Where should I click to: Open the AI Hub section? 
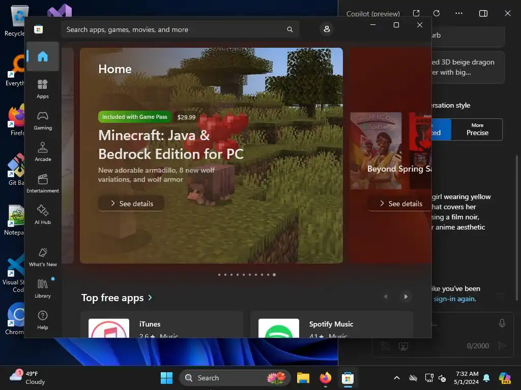(43, 215)
